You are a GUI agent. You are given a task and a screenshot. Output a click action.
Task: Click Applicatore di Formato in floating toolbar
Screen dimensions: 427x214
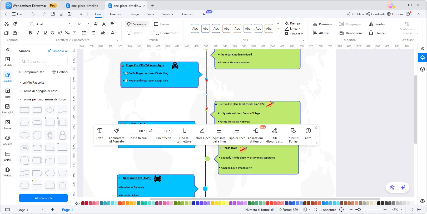[x=117, y=135]
